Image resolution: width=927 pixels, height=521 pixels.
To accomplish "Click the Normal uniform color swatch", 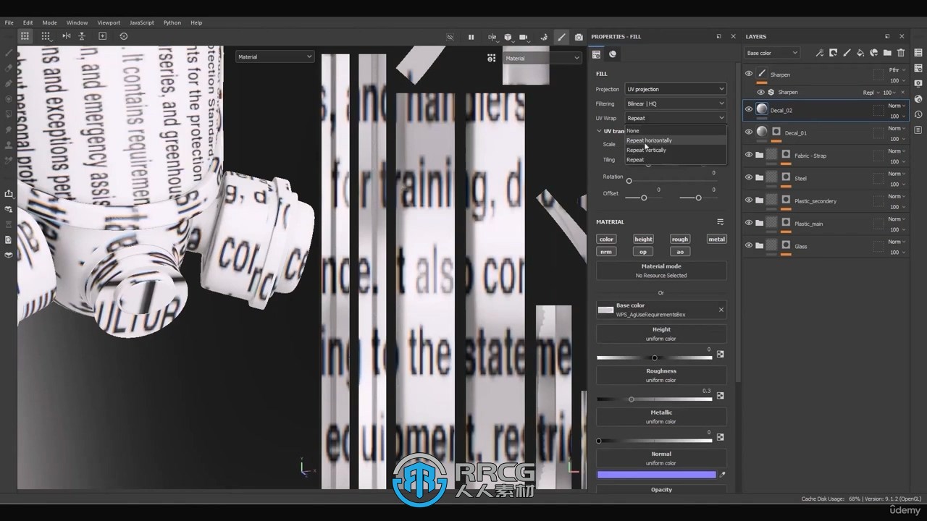I will [656, 475].
